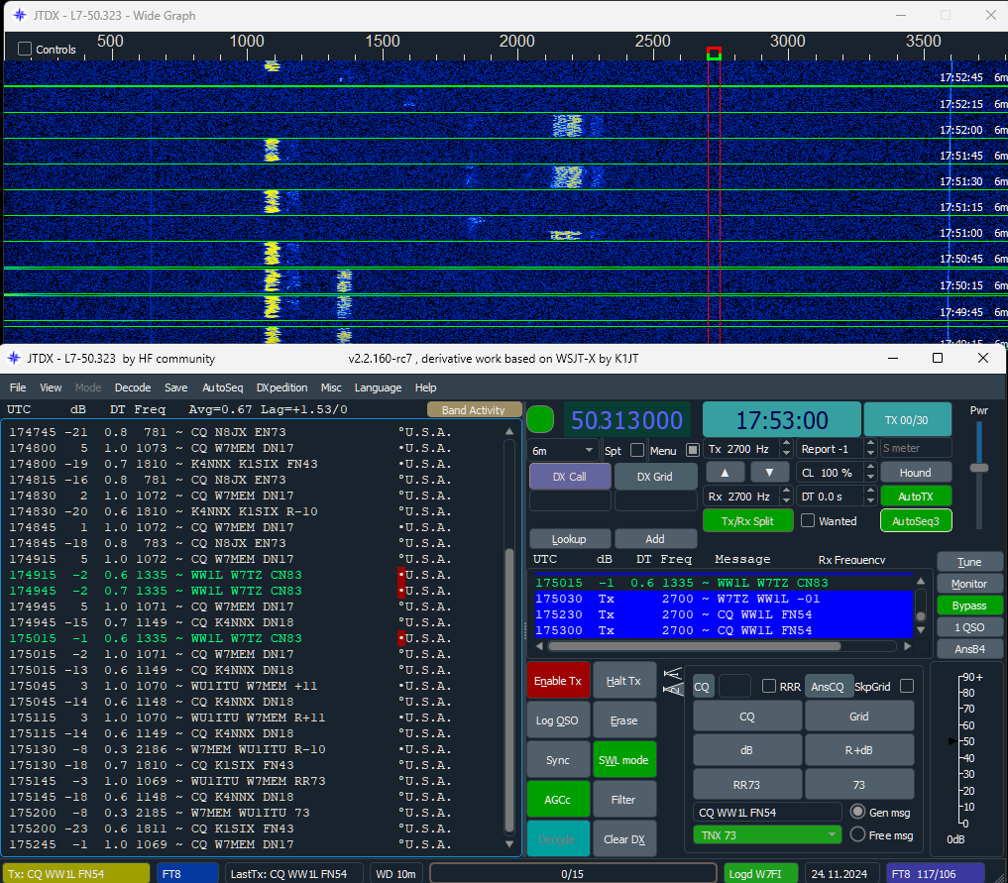The height and width of the screenshot is (883, 1008).
Task: Decrease the Rx 2700 Hz spinner
Action: tap(786, 500)
